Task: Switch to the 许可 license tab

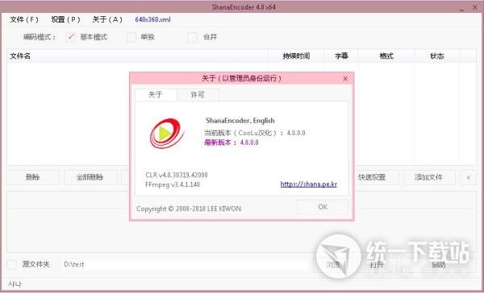Action: 198,95
